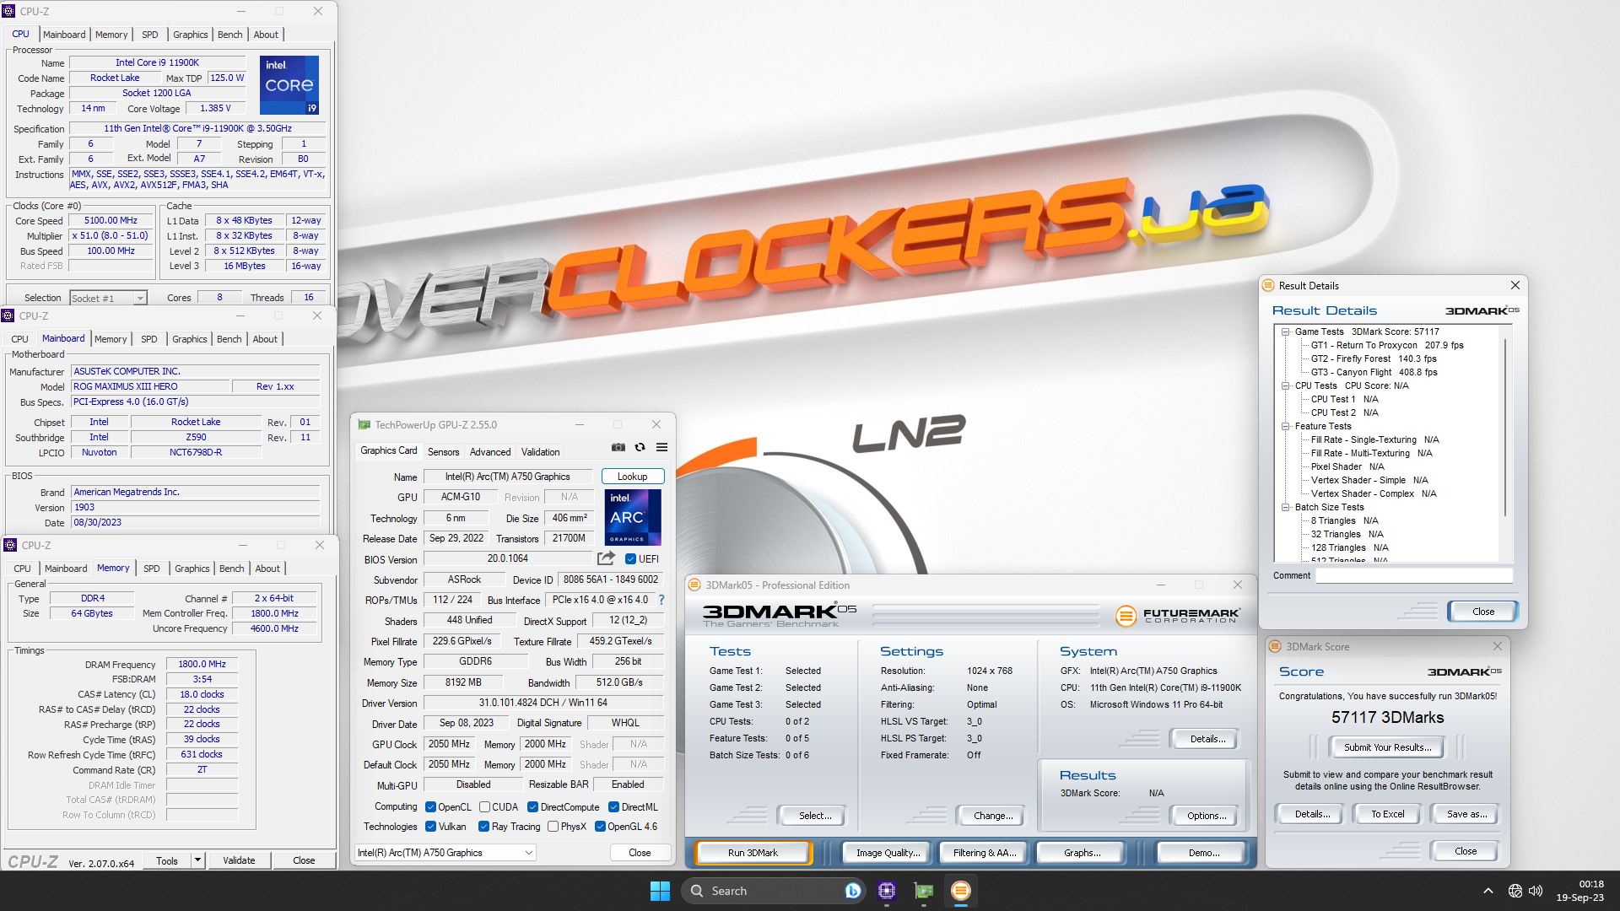Open the Validation tab in GPU-Z
Viewport: 1620px width, 911px height.
coord(540,452)
